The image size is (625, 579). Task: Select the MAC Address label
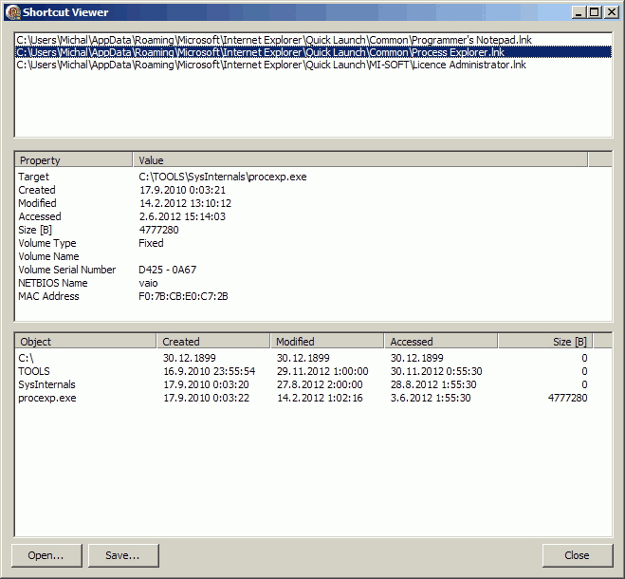click(x=48, y=296)
